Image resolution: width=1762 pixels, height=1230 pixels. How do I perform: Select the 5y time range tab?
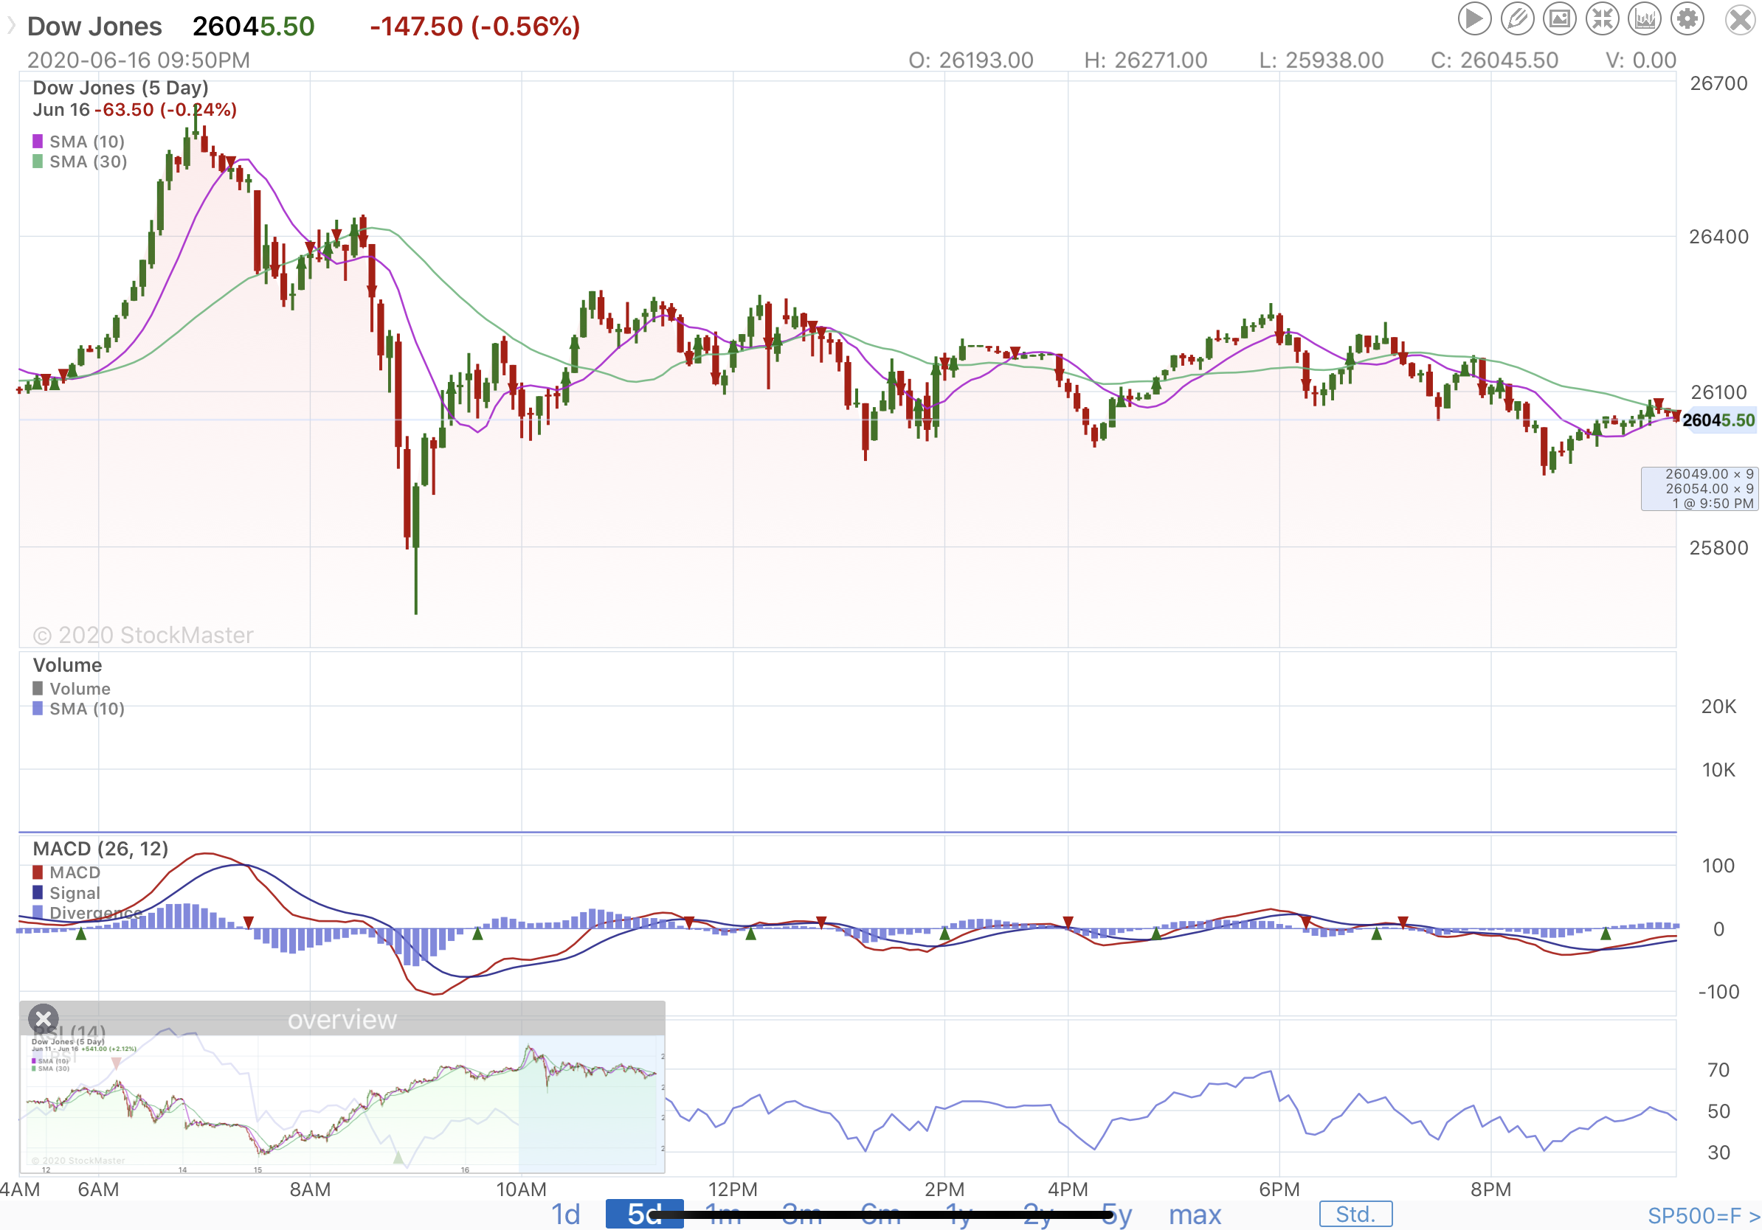click(x=1116, y=1215)
